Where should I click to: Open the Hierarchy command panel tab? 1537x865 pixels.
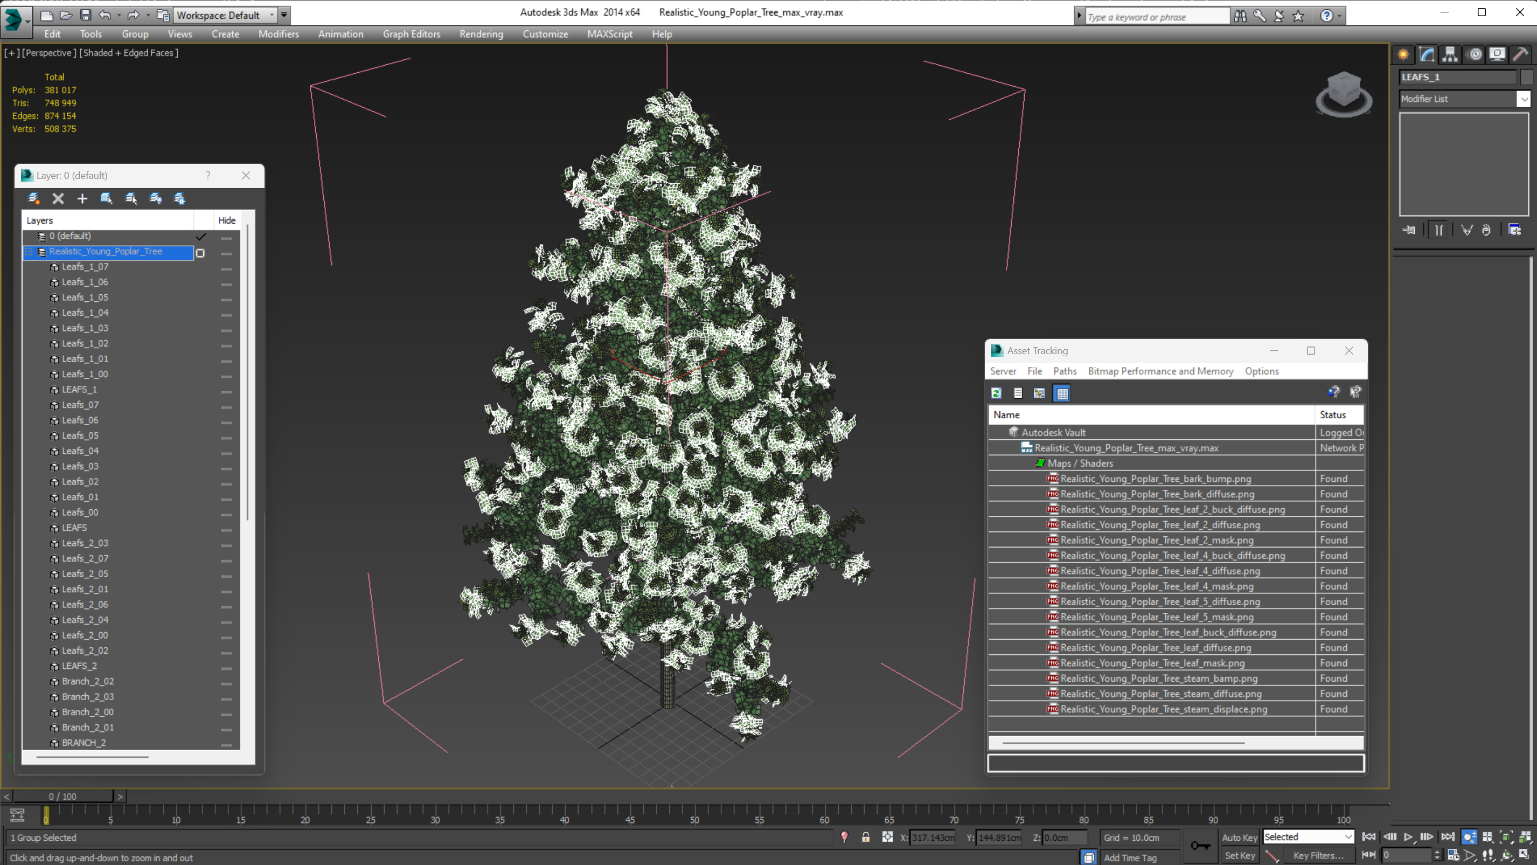[x=1450, y=55]
